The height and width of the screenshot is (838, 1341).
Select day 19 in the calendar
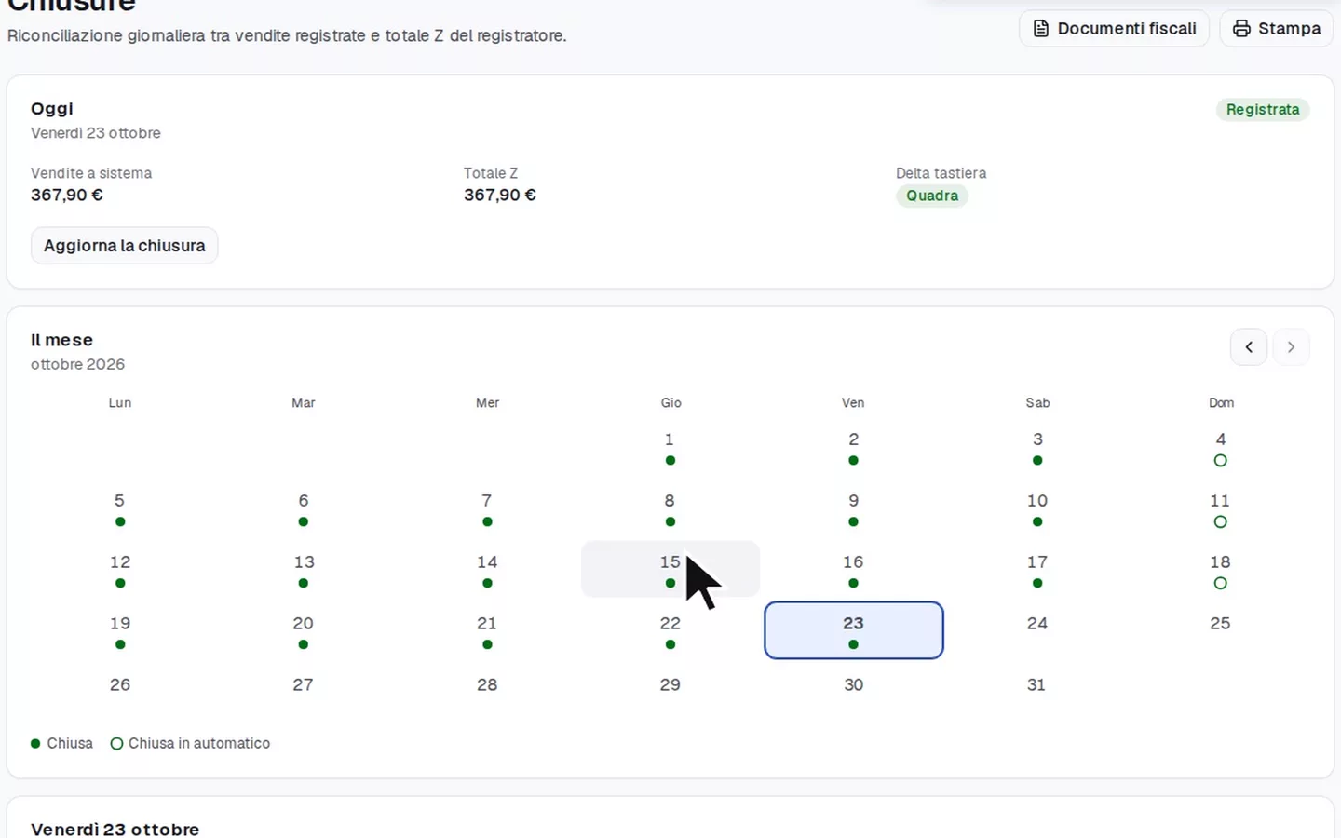click(x=120, y=630)
